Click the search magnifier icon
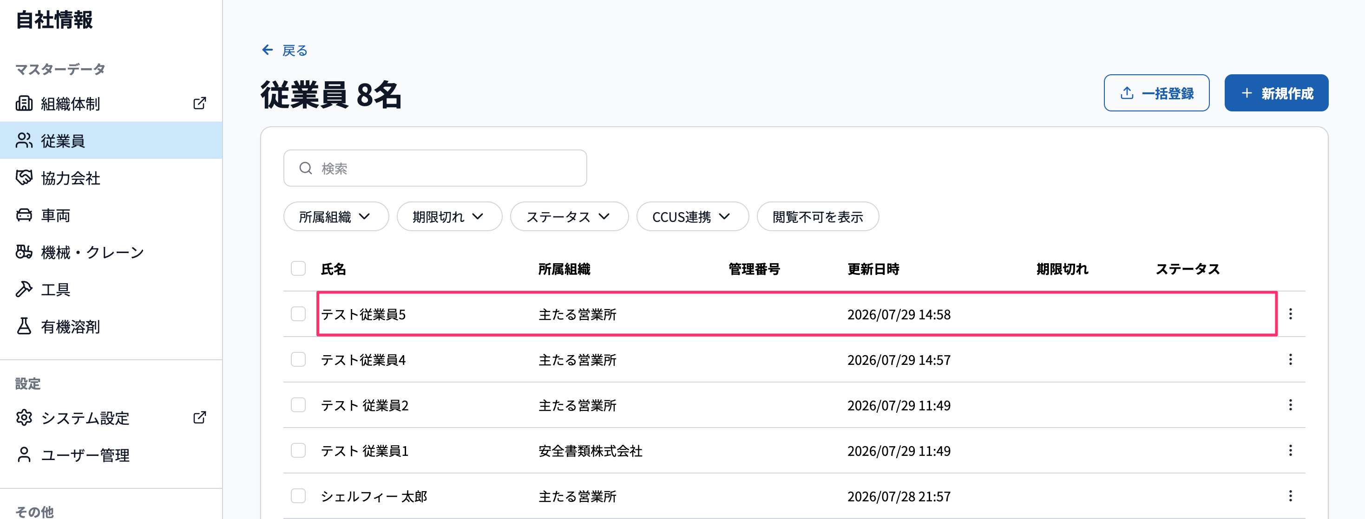 [x=306, y=169]
